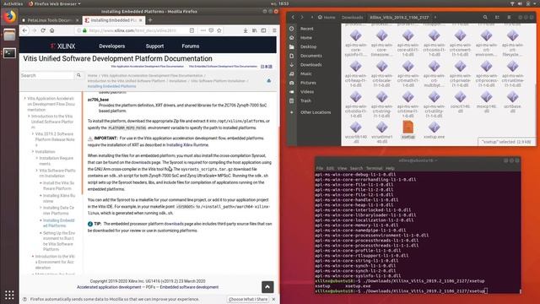Image resolution: width=540 pixels, height=304 pixels.
Task: Show the applications grid
Action: pyautogui.click(x=9, y=295)
